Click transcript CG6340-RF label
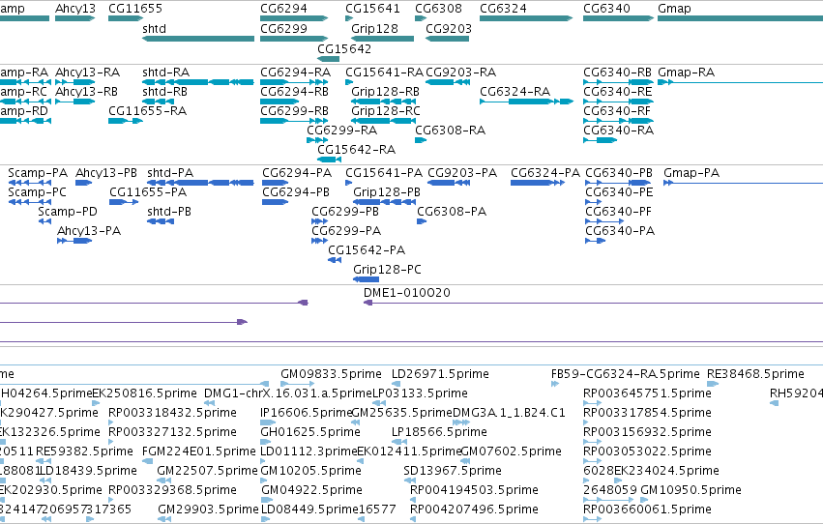This screenshot has width=823, height=524. click(617, 111)
